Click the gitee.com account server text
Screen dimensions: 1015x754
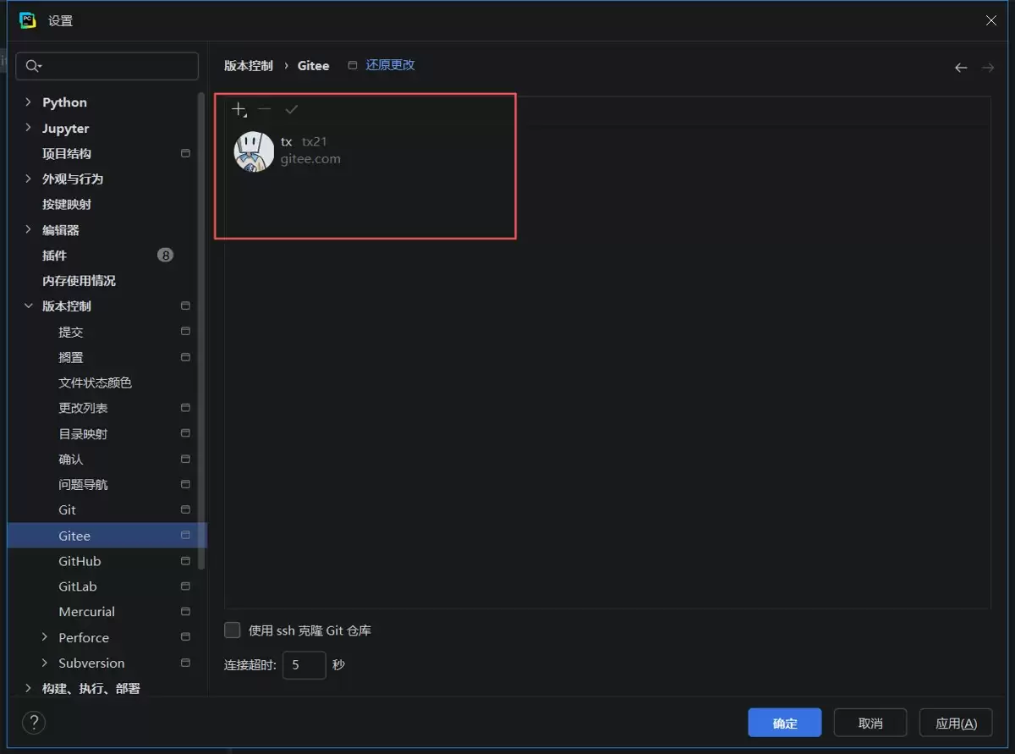point(310,159)
